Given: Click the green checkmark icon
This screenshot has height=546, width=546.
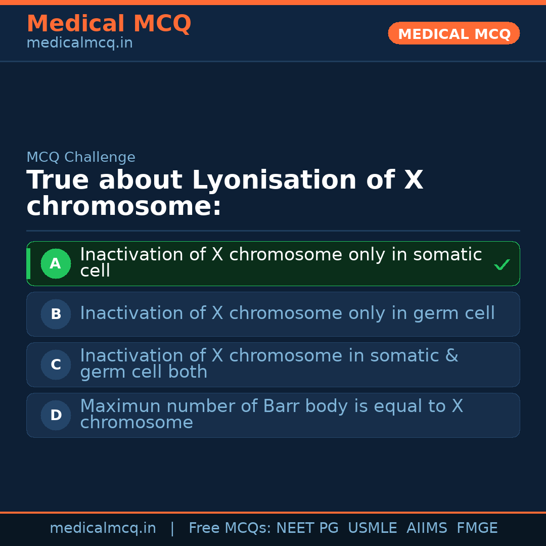Looking at the screenshot, I should click(x=502, y=264).
